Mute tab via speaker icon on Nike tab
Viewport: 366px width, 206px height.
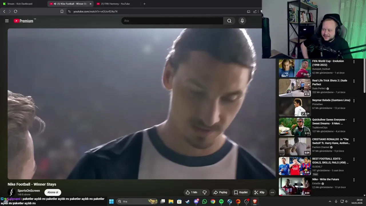point(55,4)
